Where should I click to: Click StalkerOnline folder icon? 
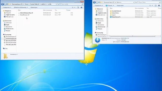(111, 13)
